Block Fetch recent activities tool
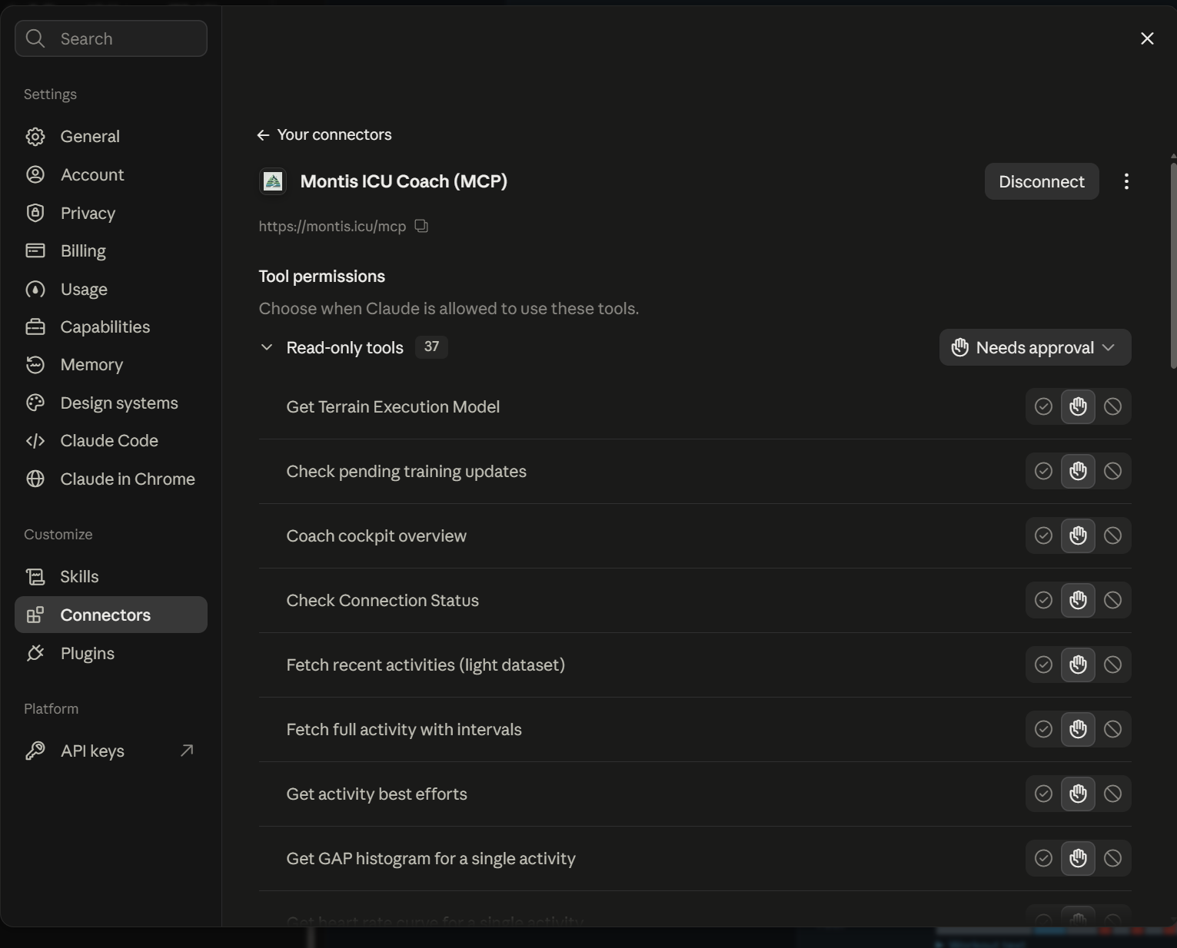The height and width of the screenshot is (948, 1177). point(1112,665)
